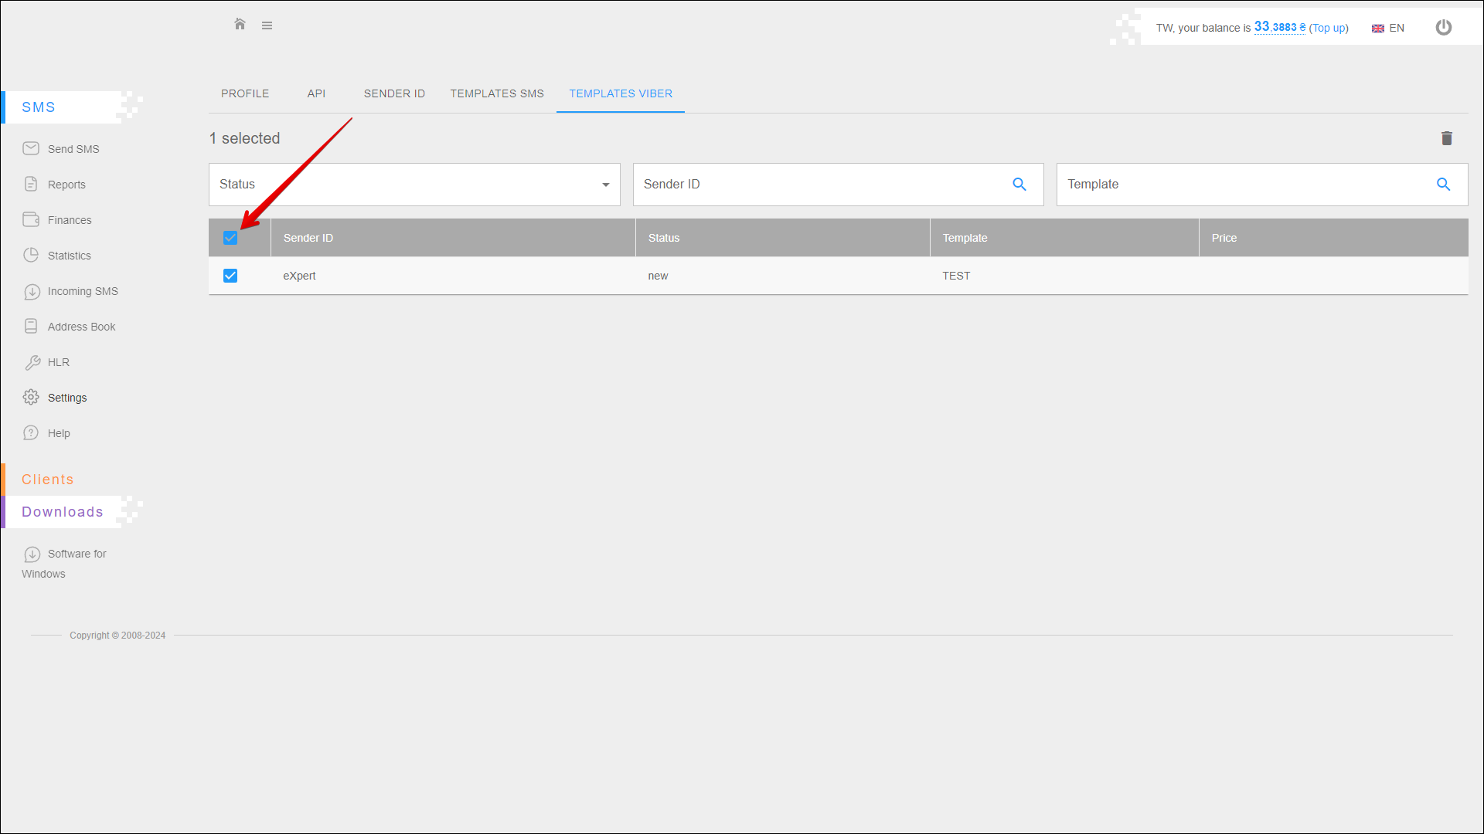Open the EN language selector

click(1388, 28)
